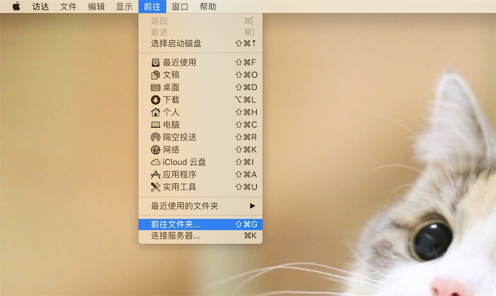
Task: Click the 实用工具 utilities tools icon
Action: tap(155, 187)
